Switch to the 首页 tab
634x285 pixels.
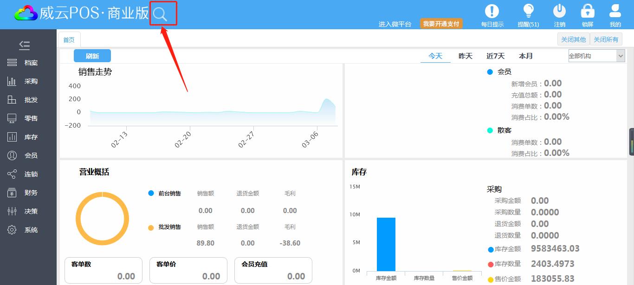[69, 39]
